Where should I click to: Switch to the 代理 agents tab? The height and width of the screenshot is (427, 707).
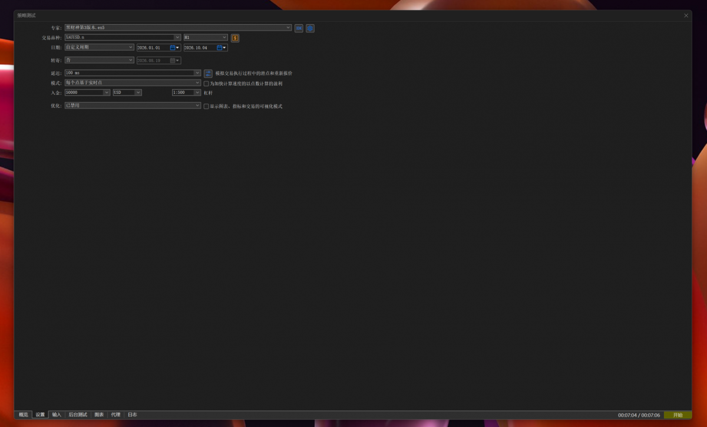tap(115, 415)
